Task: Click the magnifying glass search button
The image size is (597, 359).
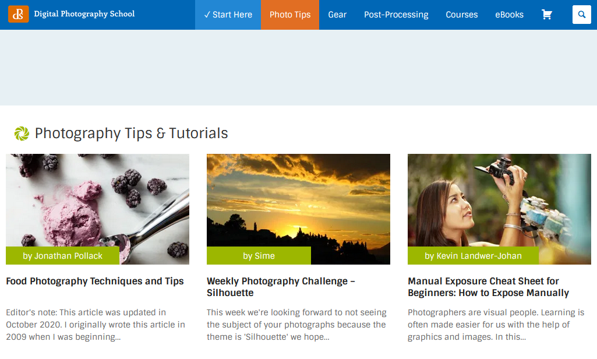Action: click(581, 15)
